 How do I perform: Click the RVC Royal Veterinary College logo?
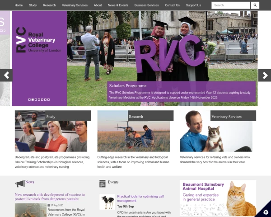click(38, 40)
